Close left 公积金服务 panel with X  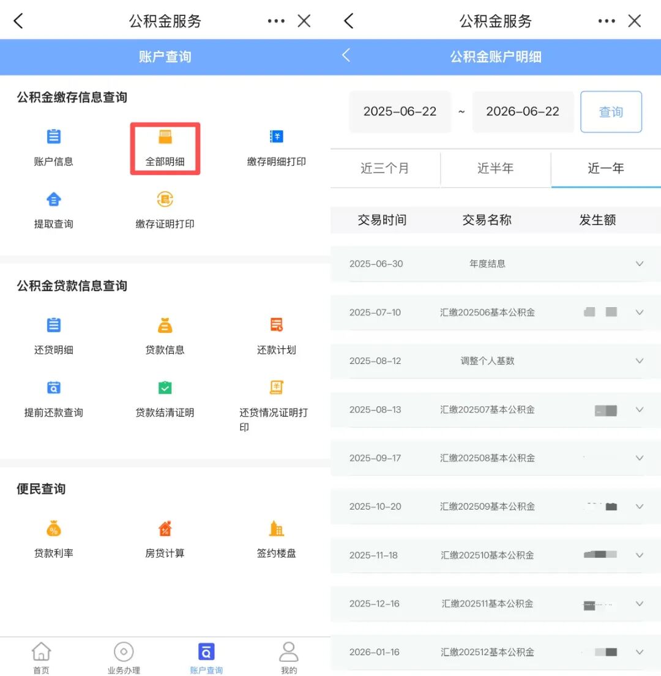click(304, 21)
